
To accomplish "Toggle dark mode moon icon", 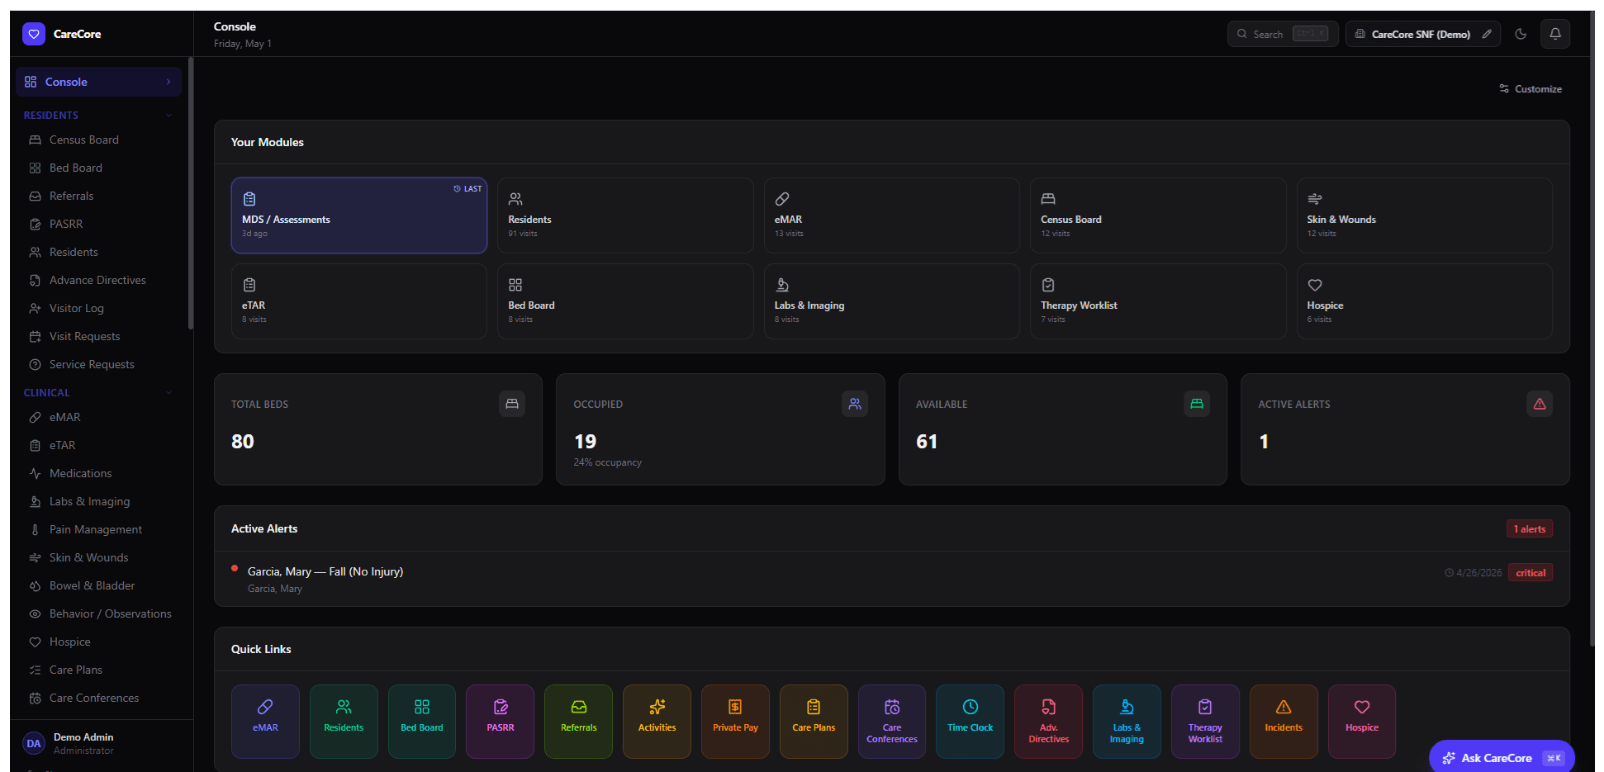I will 1521,34.
